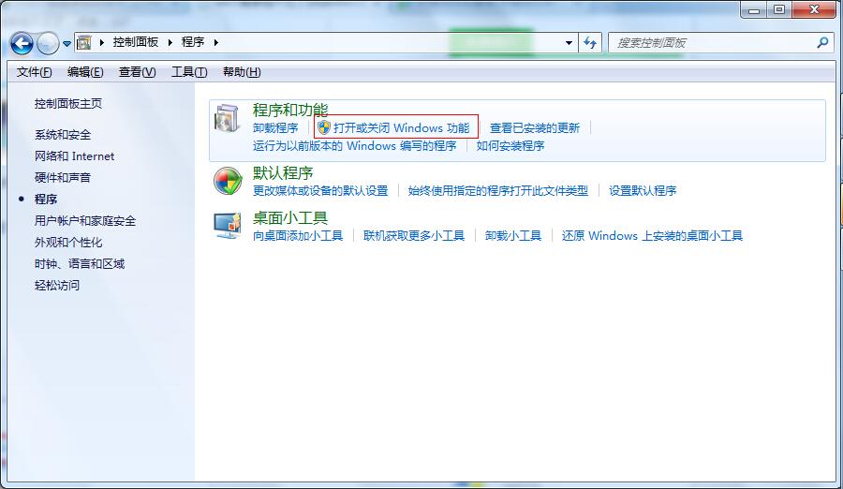
Task: Click the shield icon beside 打开或关闭 Windows 功能
Action: pyautogui.click(x=324, y=127)
